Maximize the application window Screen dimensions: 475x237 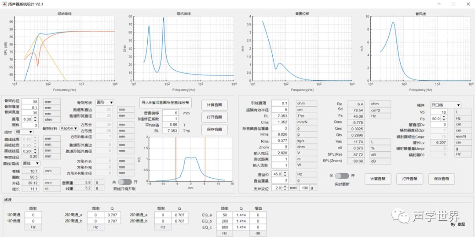pyautogui.click(x=453, y=4)
